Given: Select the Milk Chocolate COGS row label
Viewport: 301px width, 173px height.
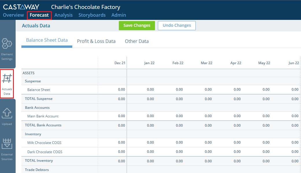Looking at the screenshot, I should pyautogui.click(x=44, y=142).
